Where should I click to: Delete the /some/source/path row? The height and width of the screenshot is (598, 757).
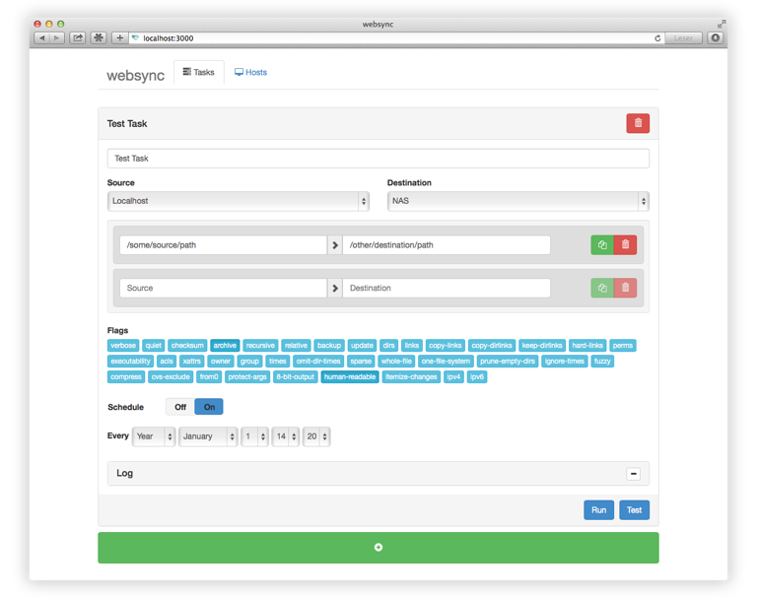point(625,244)
